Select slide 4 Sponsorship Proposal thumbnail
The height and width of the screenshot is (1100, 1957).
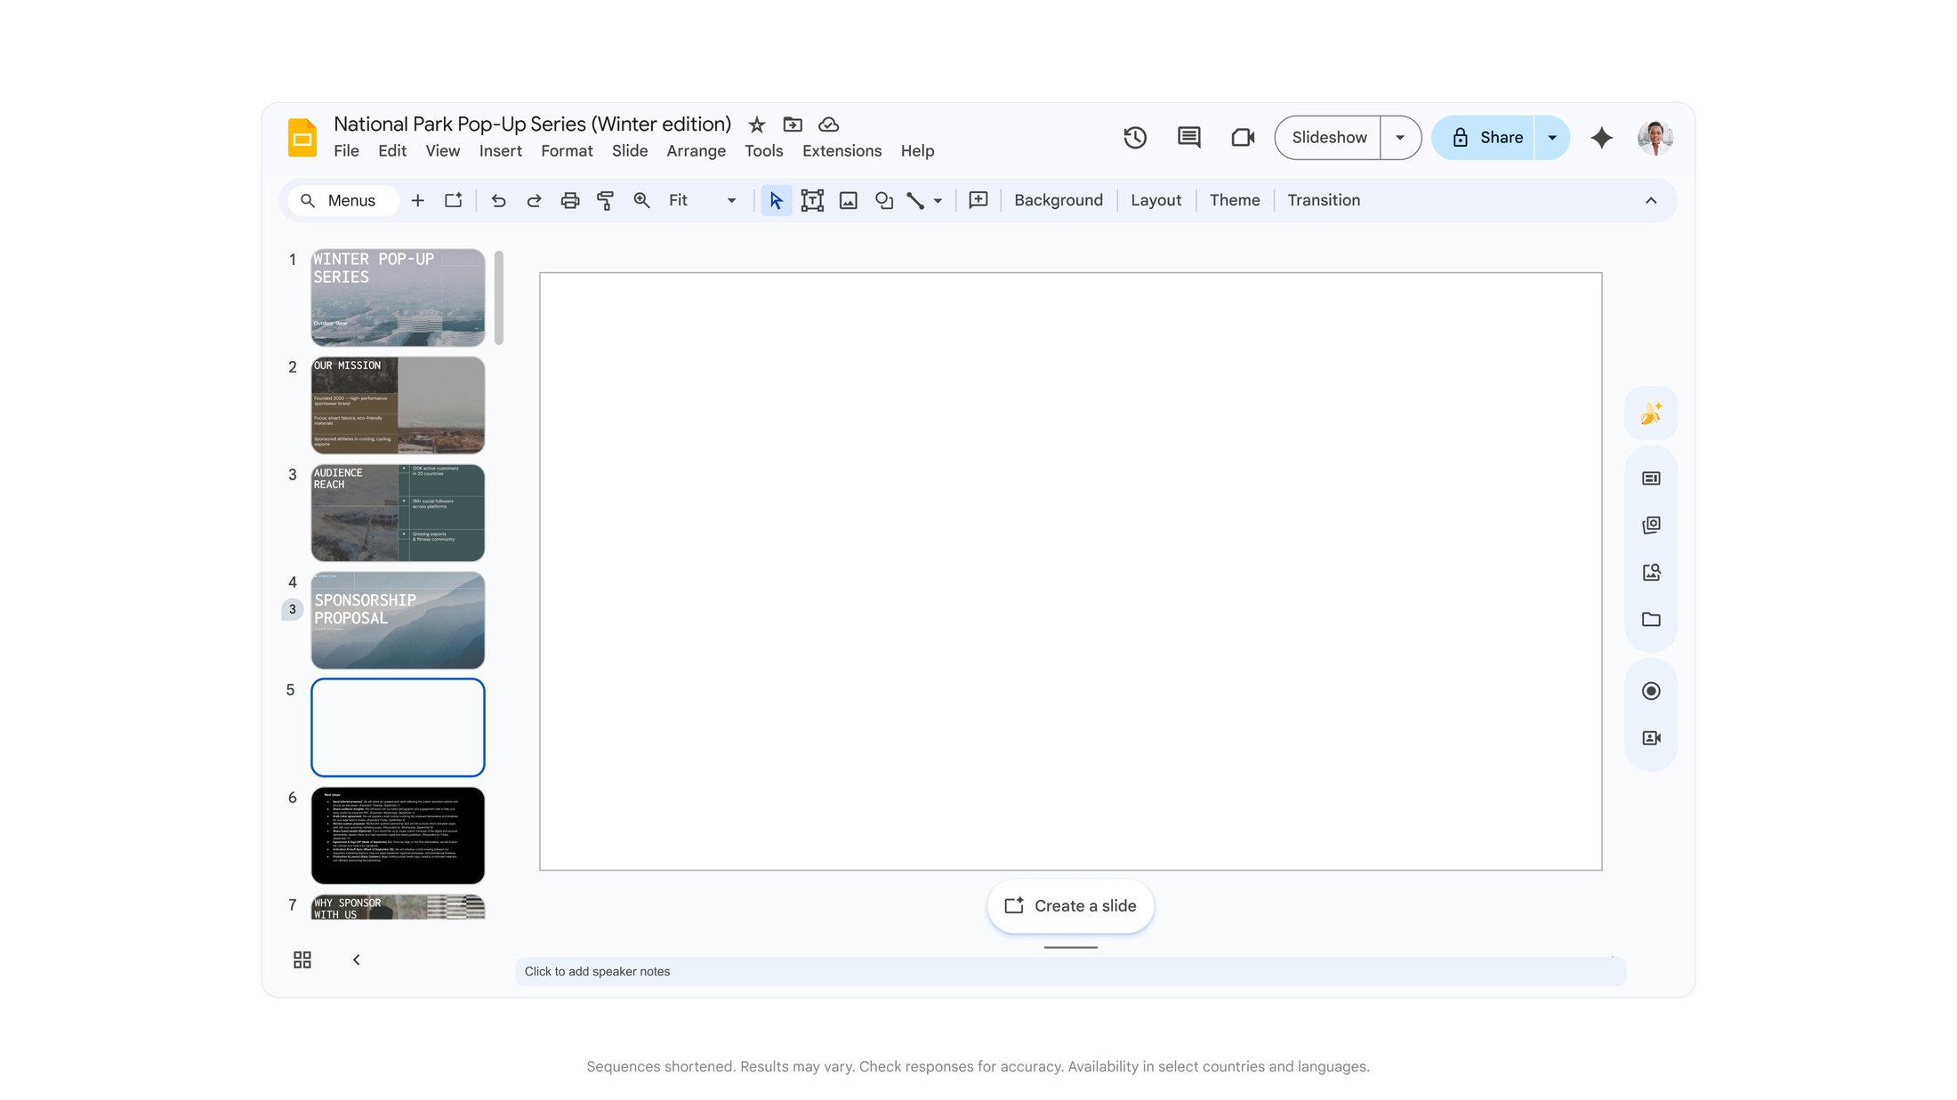point(397,620)
